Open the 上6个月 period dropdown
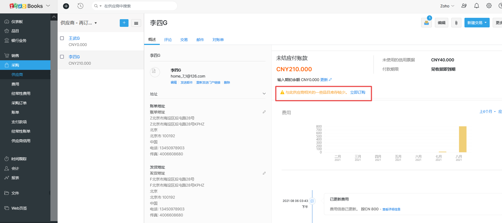 coord(487,112)
